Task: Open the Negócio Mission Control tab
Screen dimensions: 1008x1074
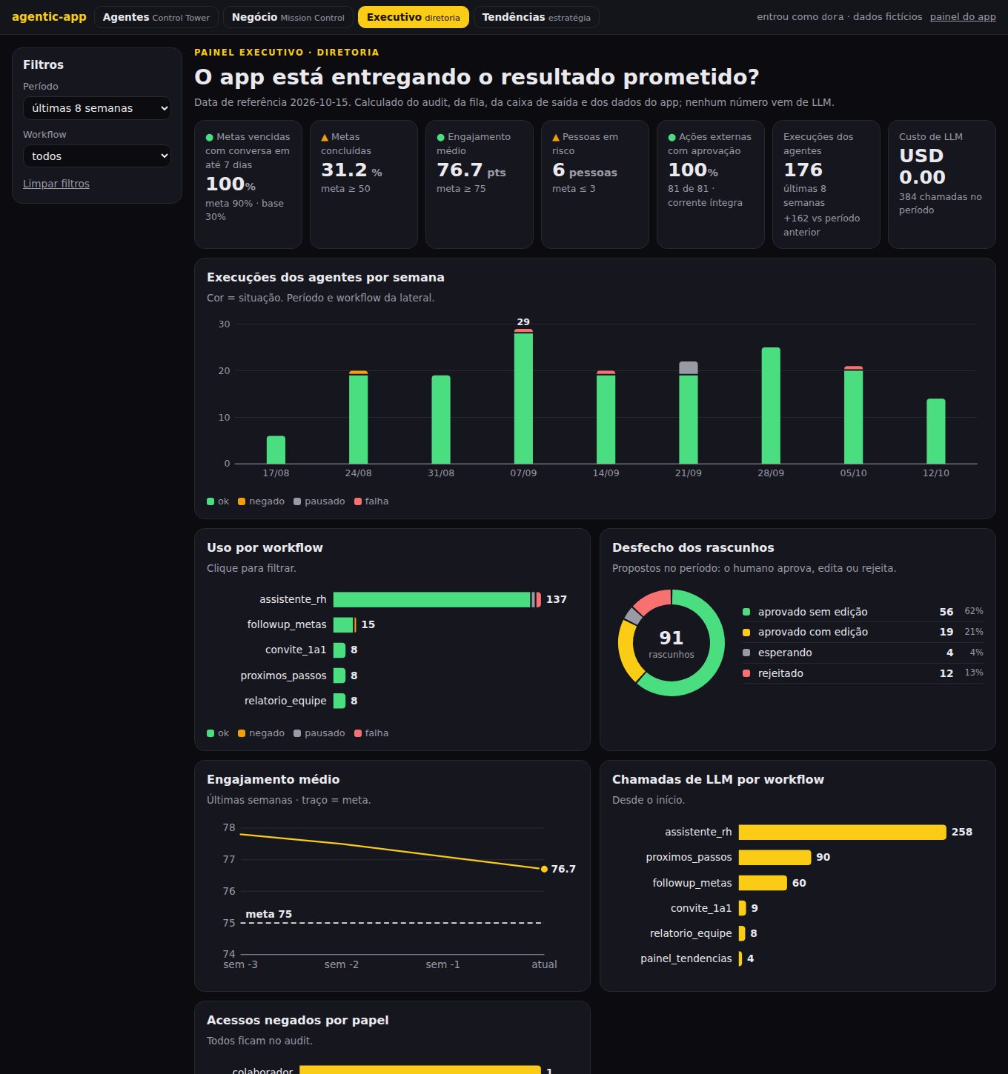Action: click(288, 17)
